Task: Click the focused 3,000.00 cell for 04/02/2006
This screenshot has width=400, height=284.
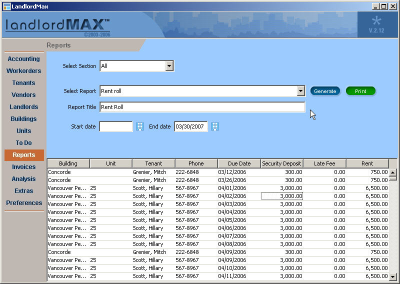Action: tap(282, 196)
